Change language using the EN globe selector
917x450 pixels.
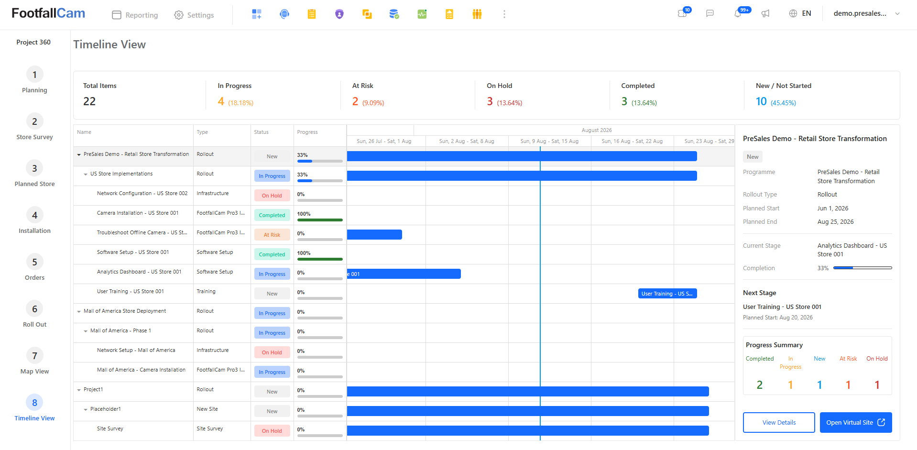click(800, 13)
